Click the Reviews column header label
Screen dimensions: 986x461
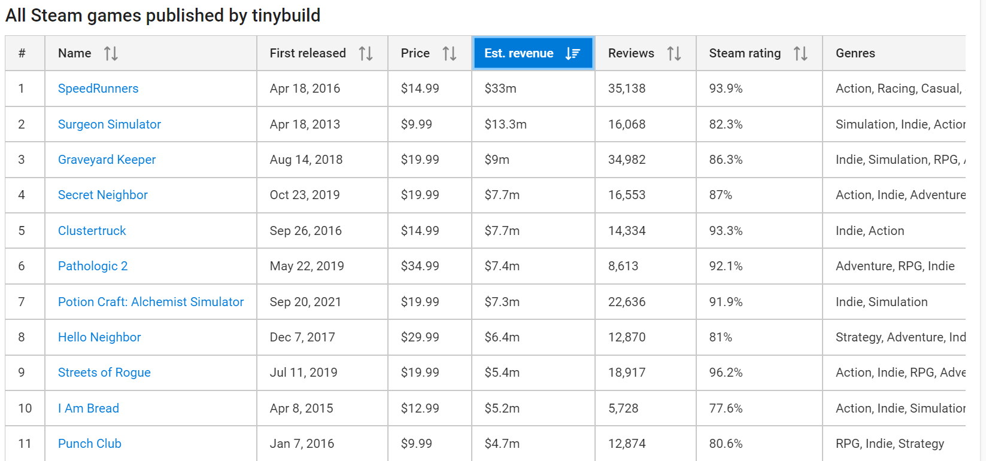631,53
